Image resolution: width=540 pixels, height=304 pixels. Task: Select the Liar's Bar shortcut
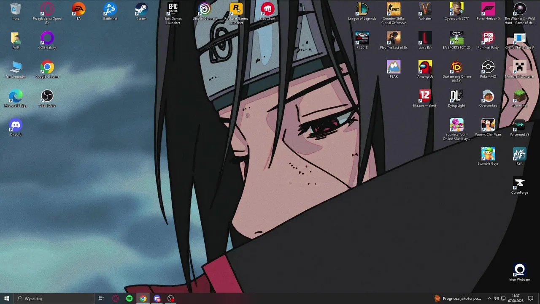(x=425, y=41)
